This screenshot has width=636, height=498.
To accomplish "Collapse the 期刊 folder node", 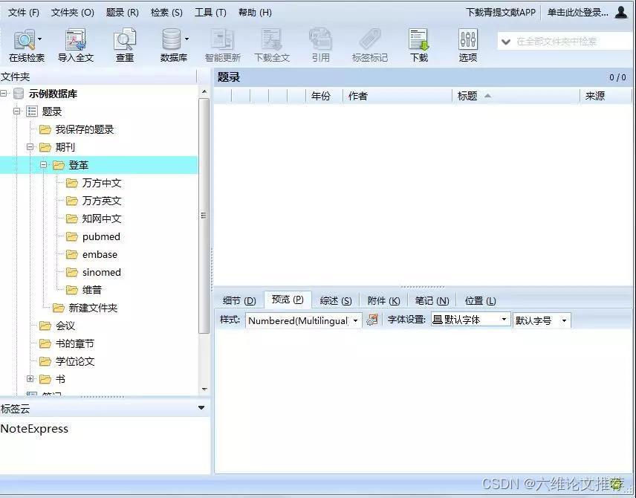I will click(x=30, y=146).
